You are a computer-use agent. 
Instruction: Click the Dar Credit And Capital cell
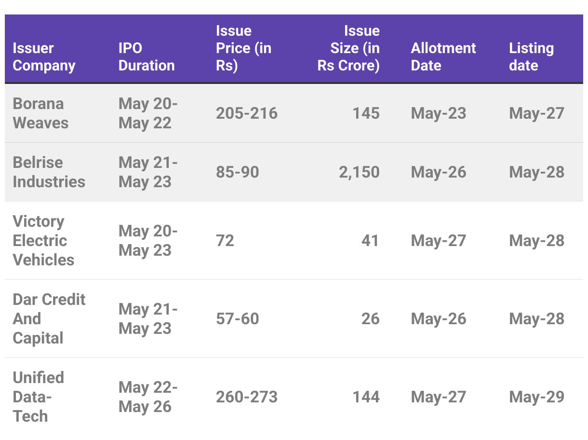coord(49,319)
